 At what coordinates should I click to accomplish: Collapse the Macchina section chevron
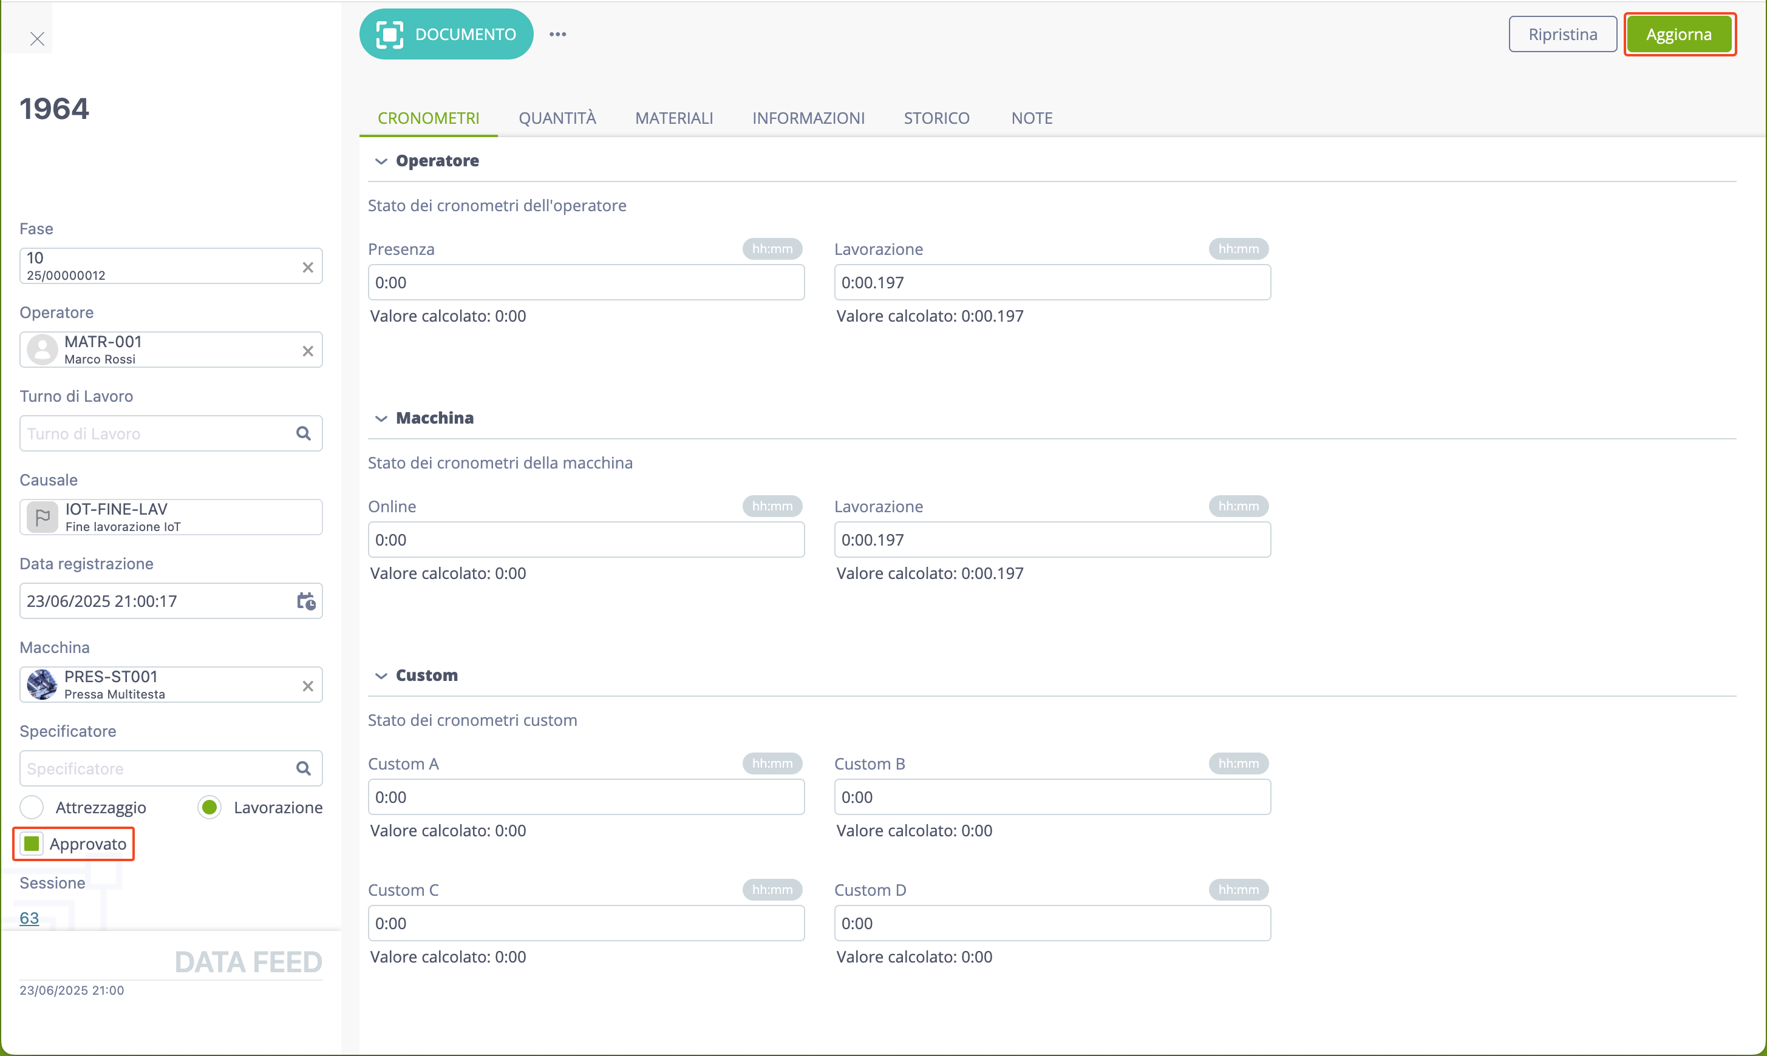381,418
